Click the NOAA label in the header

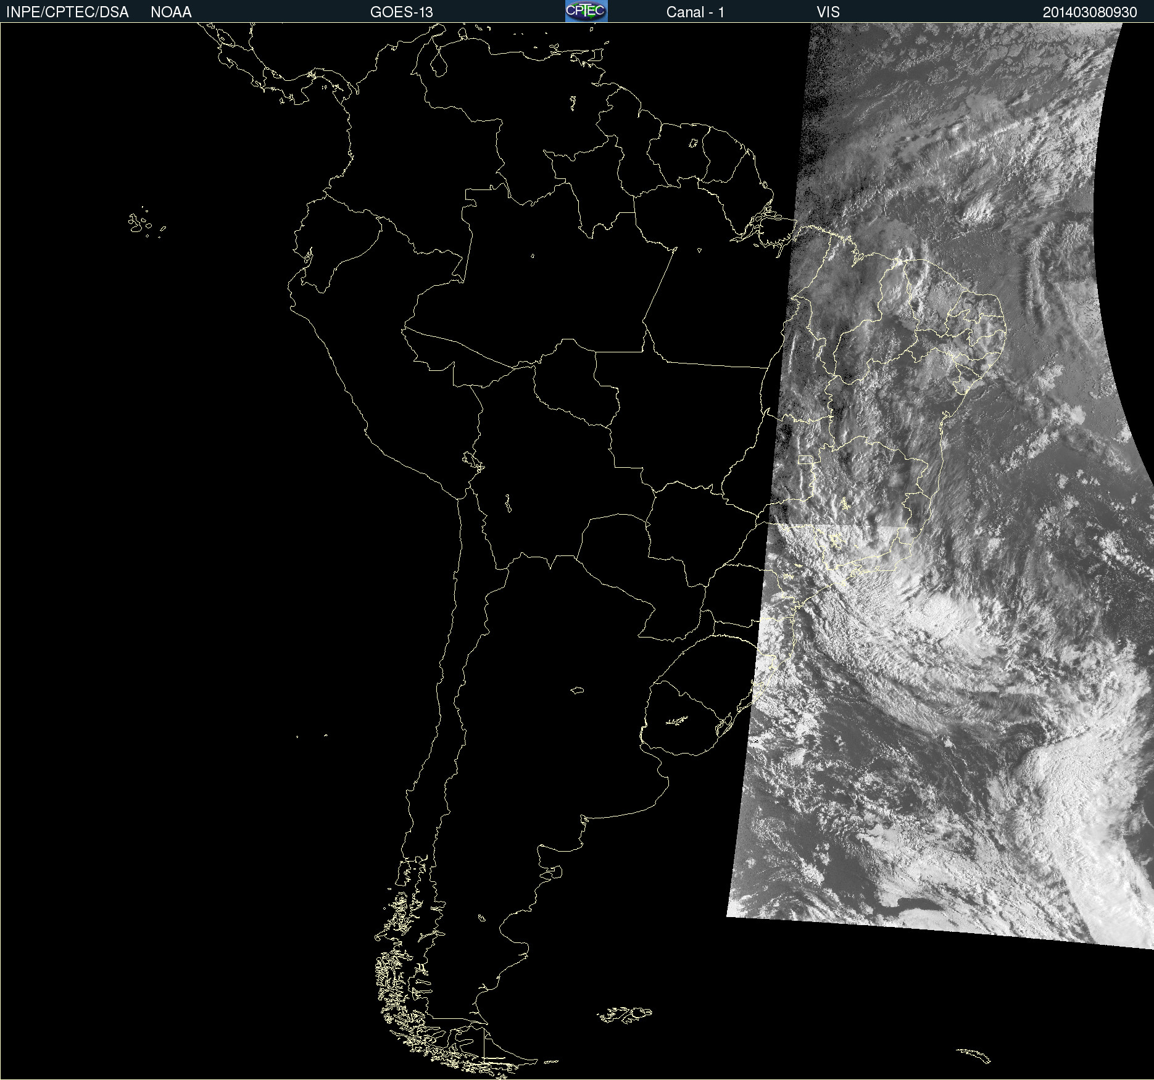[171, 12]
